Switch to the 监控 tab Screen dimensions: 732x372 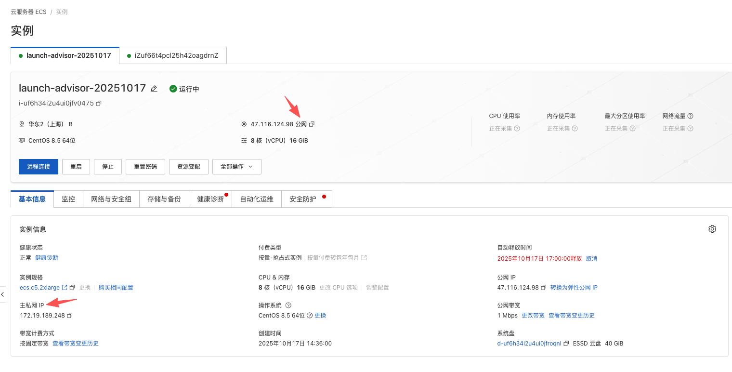click(68, 199)
